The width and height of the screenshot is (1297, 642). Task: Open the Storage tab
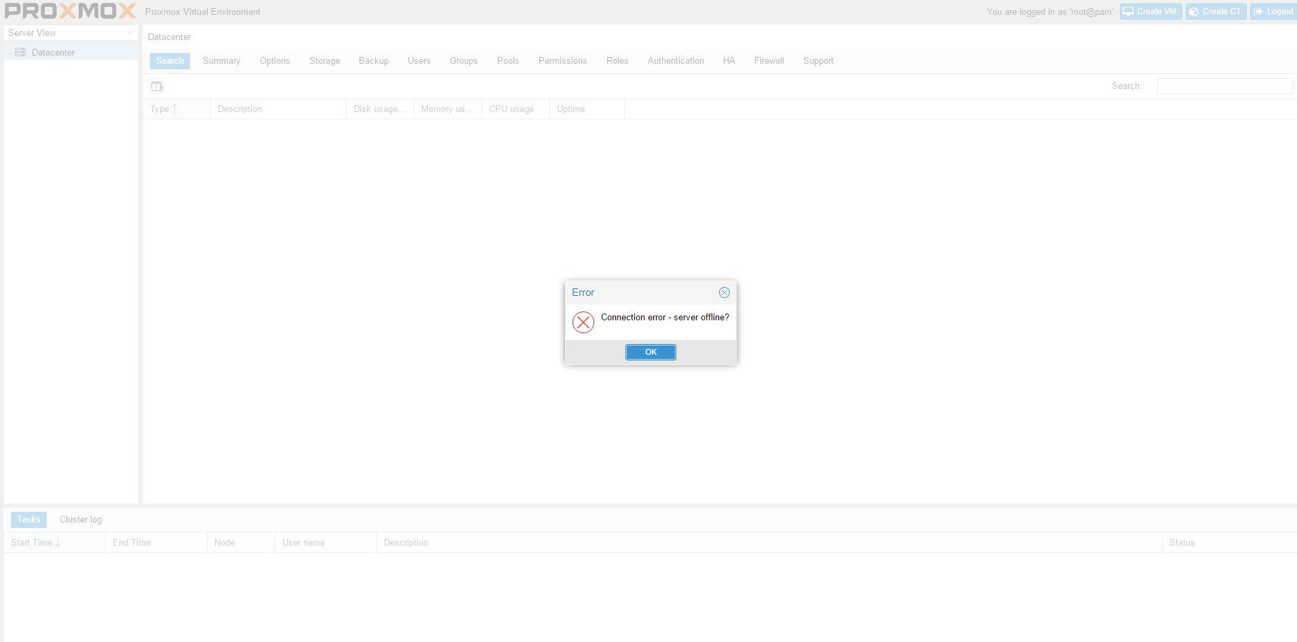point(324,61)
